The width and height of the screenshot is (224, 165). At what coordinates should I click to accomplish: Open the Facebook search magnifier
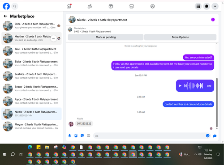coord(15,6)
